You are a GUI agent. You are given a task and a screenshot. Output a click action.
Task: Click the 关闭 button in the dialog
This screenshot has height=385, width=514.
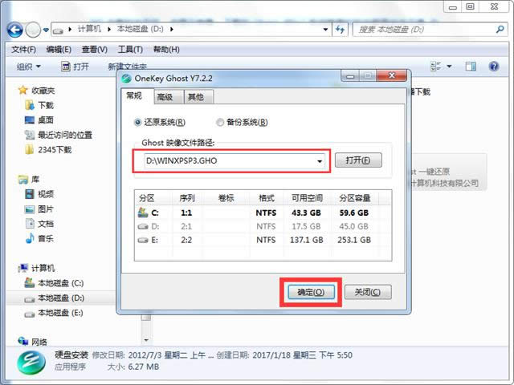pyautogui.click(x=367, y=292)
